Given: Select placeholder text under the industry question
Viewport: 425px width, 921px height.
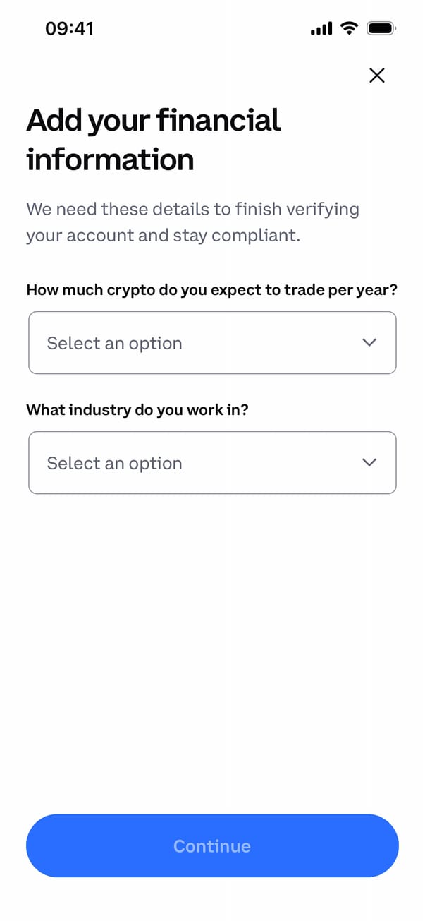Looking at the screenshot, I should [x=114, y=464].
